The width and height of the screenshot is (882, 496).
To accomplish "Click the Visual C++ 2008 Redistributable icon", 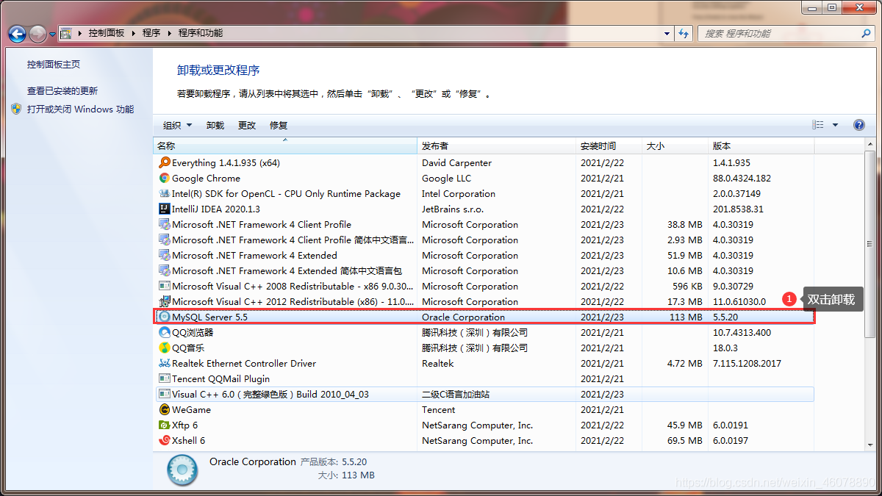I will coord(165,287).
